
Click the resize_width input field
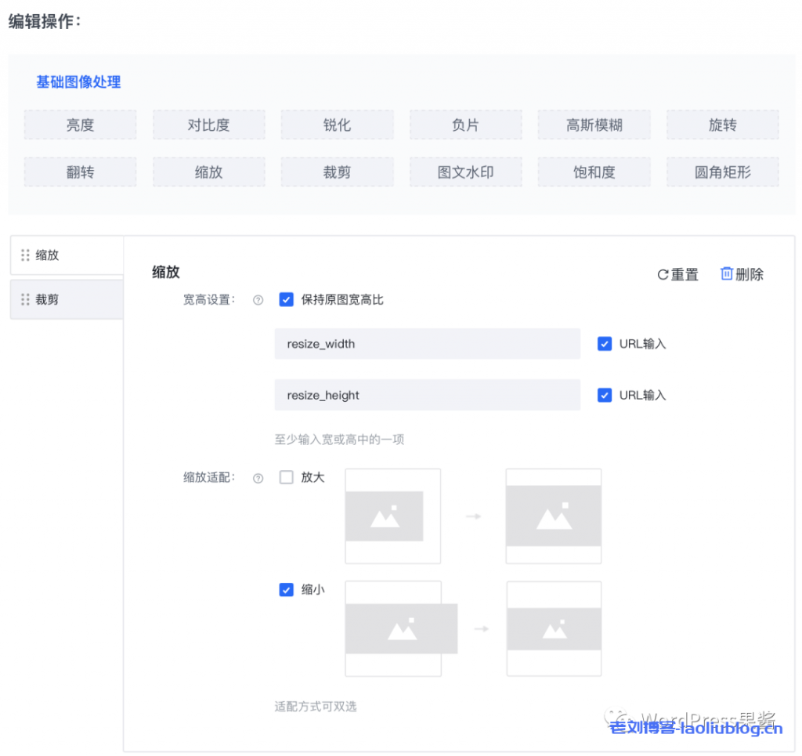[x=427, y=344]
